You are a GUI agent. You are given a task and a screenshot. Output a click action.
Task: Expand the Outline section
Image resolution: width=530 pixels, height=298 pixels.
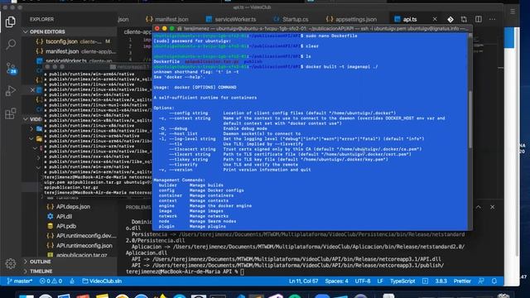click(40, 262)
